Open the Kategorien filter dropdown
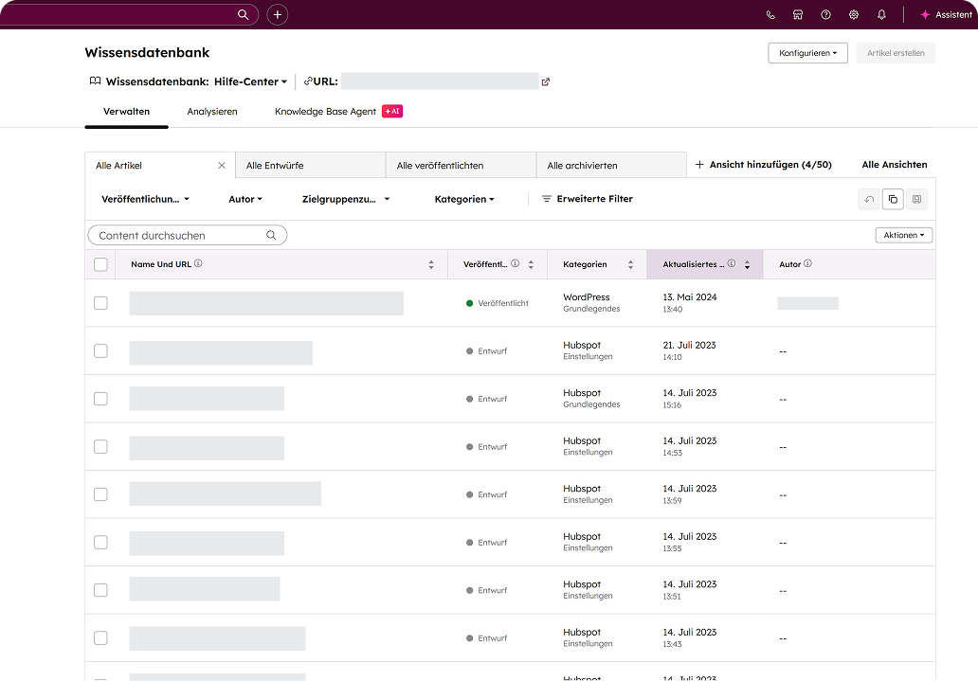Viewport: 978px width, 681px height. pyautogui.click(x=464, y=199)
